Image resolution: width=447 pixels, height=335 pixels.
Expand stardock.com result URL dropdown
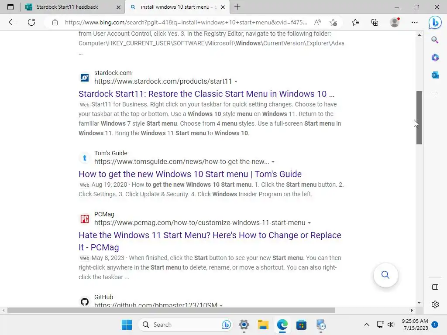click(236, 82)
